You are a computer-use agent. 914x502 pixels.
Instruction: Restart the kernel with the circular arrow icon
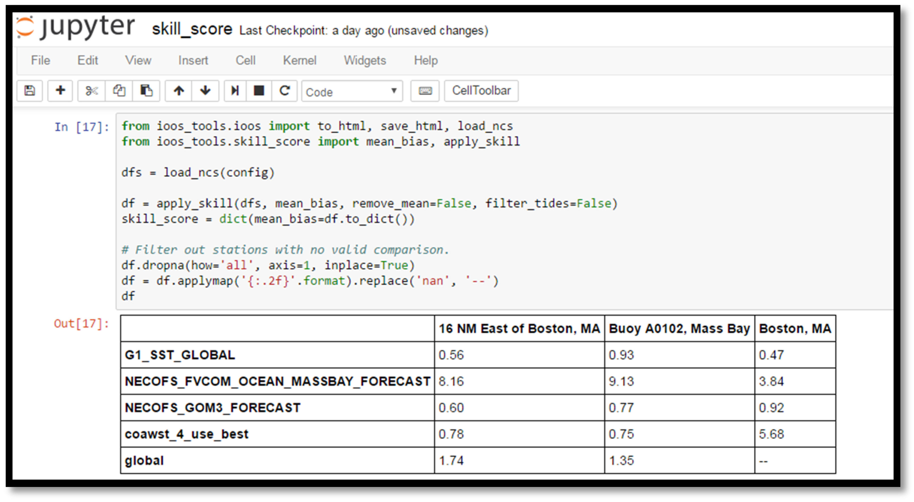click(x=285, y=91)
